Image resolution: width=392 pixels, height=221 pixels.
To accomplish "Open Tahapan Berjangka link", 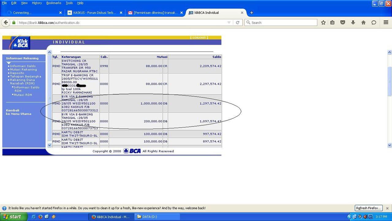I will click(x=25, y=76).
